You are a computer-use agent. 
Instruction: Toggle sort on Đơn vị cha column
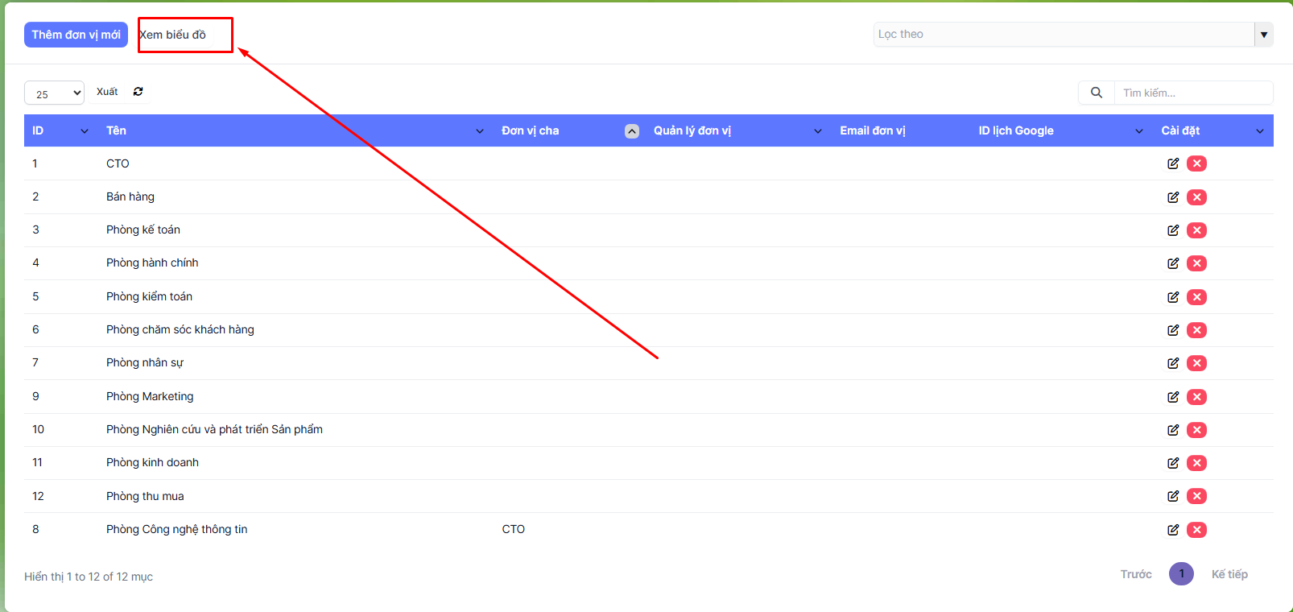coord(632,131)
